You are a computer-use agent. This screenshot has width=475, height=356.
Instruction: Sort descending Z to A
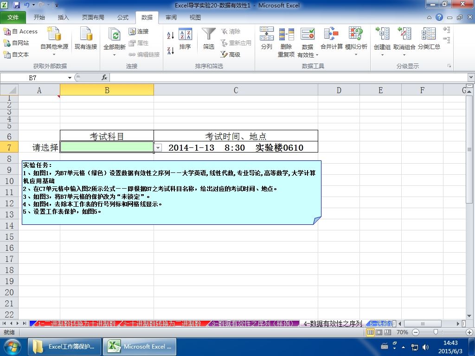tap(171, 51)
